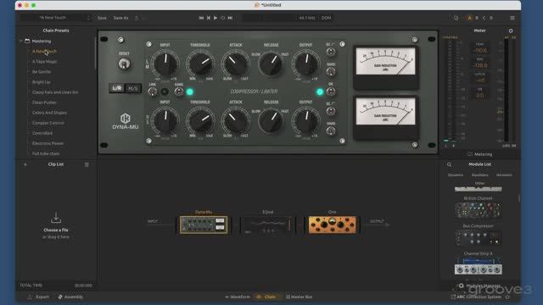
Task: Click the Export icon button
Action: click(x=31, y=297)
